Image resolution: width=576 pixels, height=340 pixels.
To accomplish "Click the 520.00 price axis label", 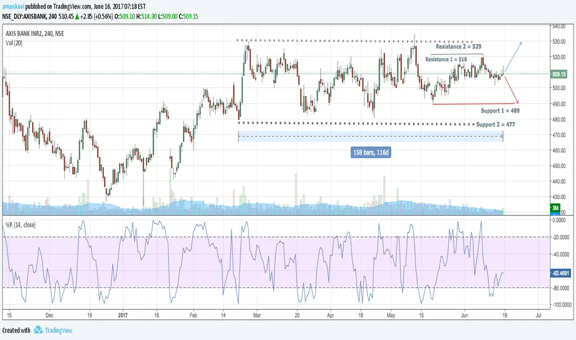I will point(559,57).
